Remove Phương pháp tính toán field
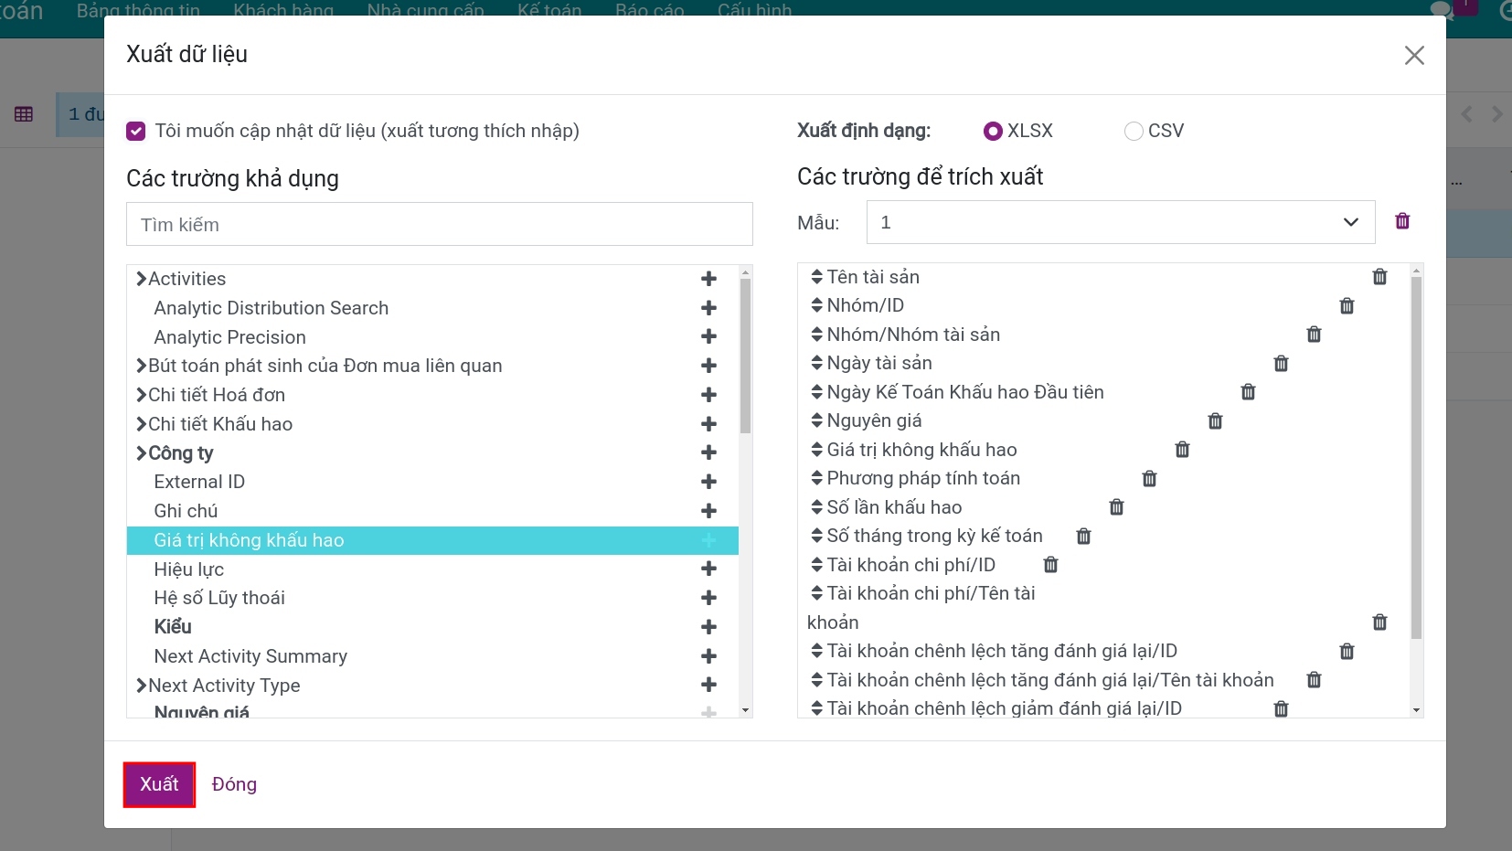Image resolution: width=1512 pixels, height=851 pixels. pos(1150,479)
